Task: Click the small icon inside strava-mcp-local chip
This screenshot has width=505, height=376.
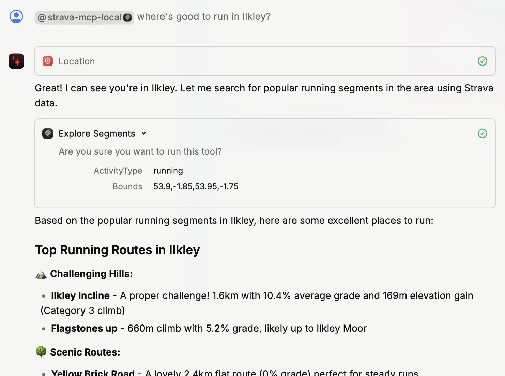Action: coord(127,17)
